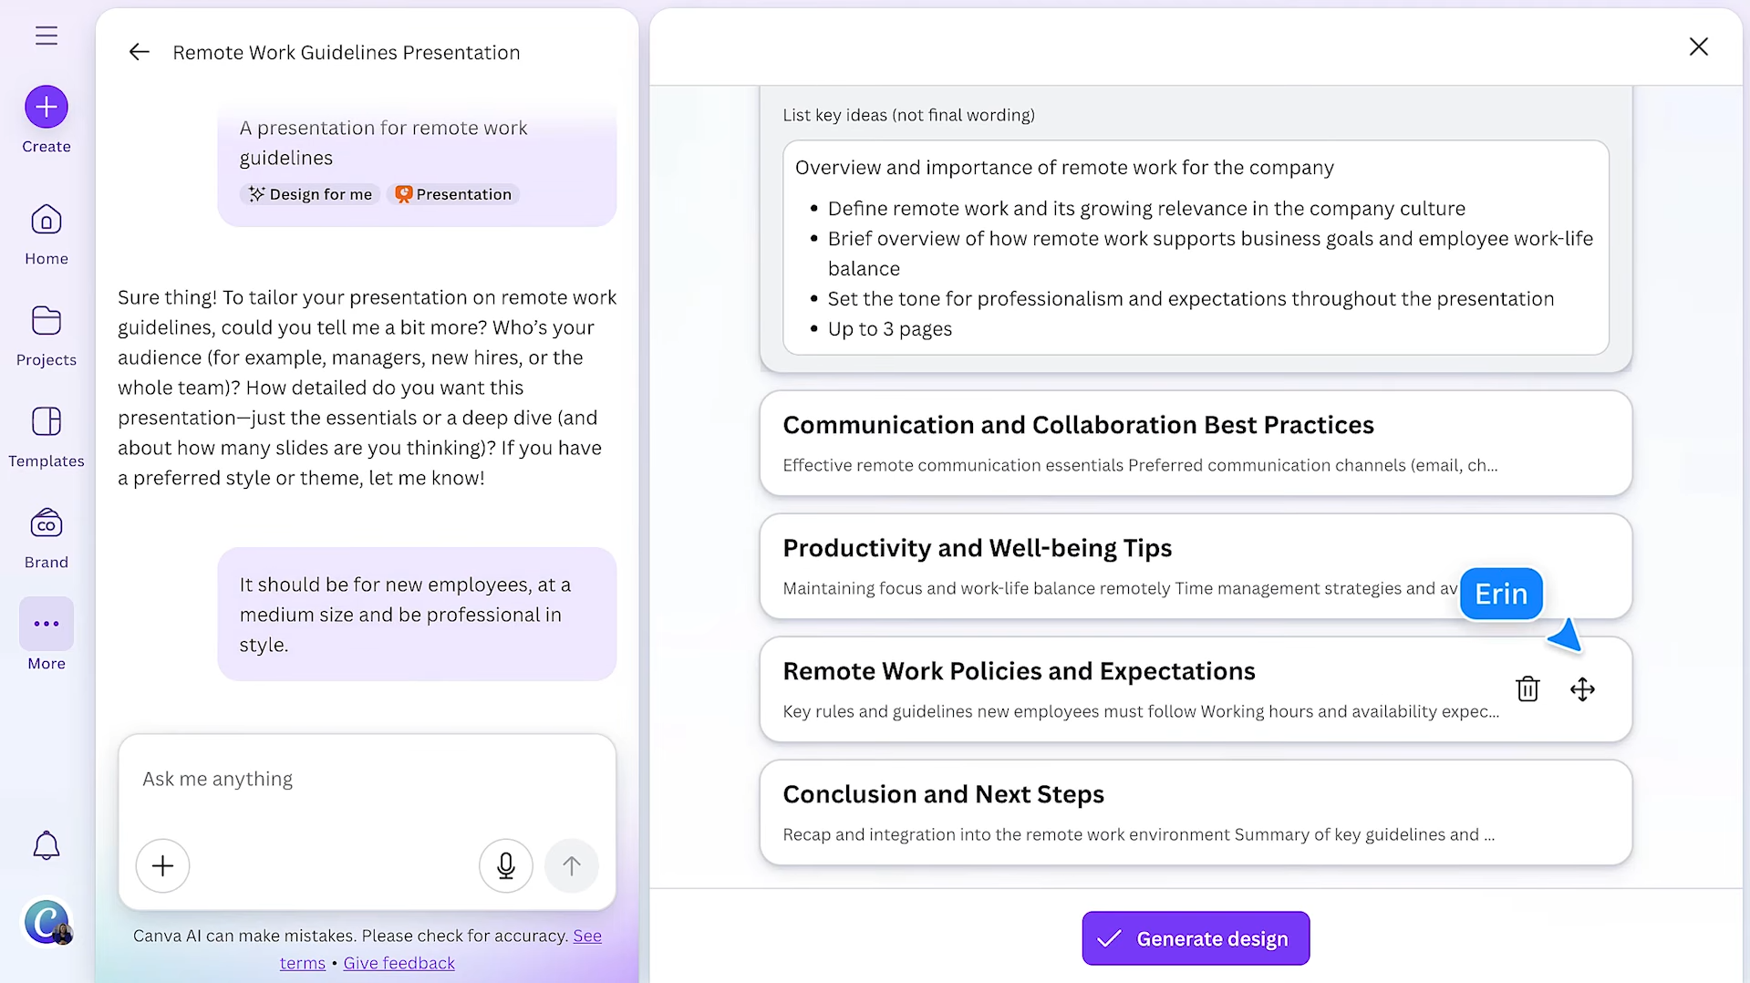Click the move handle on Remote Work Policies

(x=1582, y=689)
